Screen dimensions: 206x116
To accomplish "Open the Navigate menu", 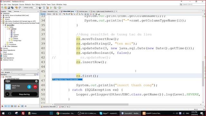I will tap(15, 5).
